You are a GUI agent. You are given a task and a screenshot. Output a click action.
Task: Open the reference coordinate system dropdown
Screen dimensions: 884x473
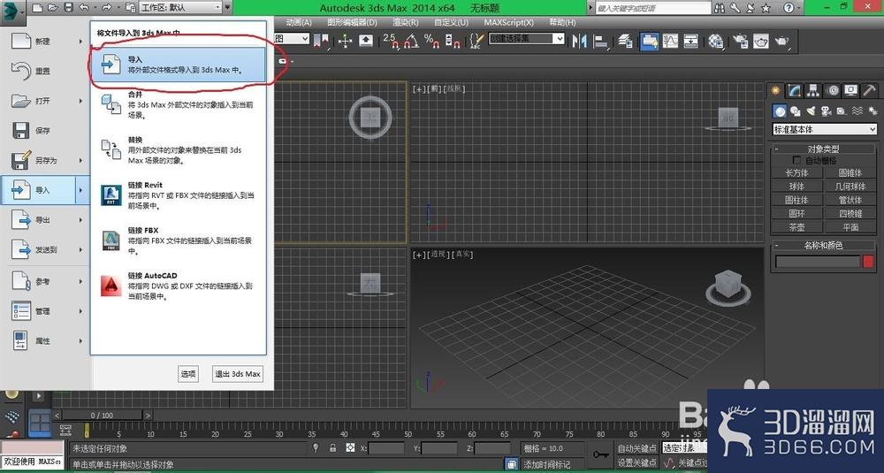coord(292,38)
